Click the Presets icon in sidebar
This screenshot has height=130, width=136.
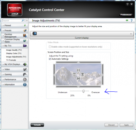[25, 30]
